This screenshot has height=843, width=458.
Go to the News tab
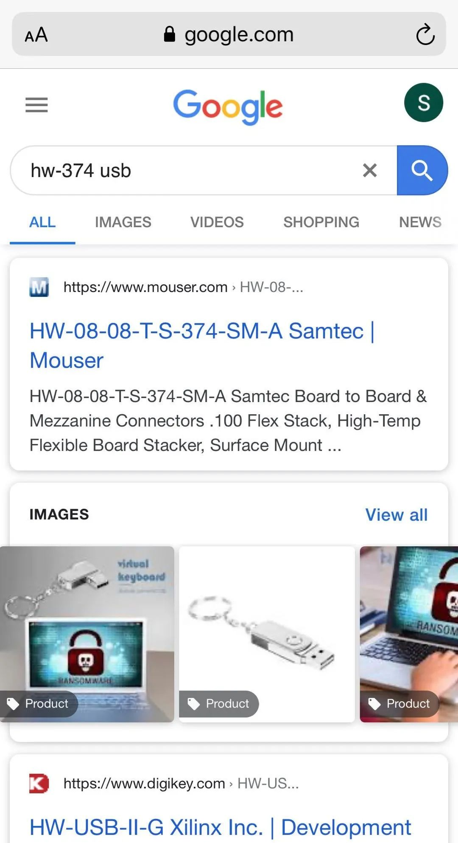coord(420,222)
